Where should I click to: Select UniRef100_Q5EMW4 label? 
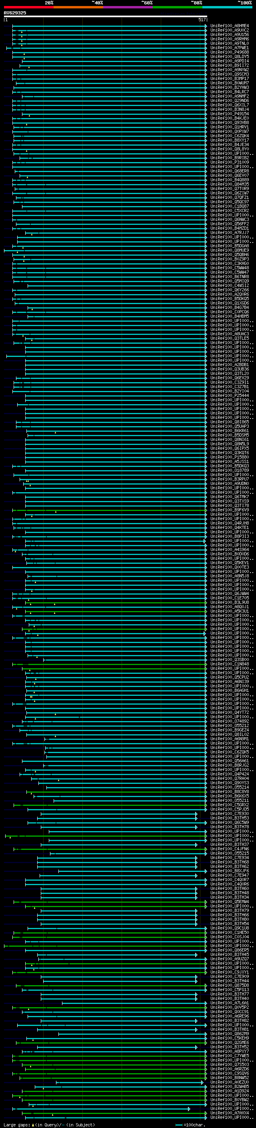pos(230,902)
